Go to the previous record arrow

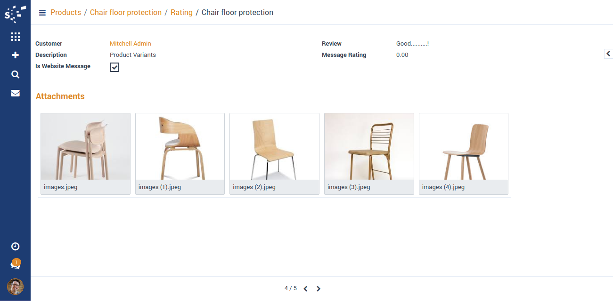pos(305,289)
